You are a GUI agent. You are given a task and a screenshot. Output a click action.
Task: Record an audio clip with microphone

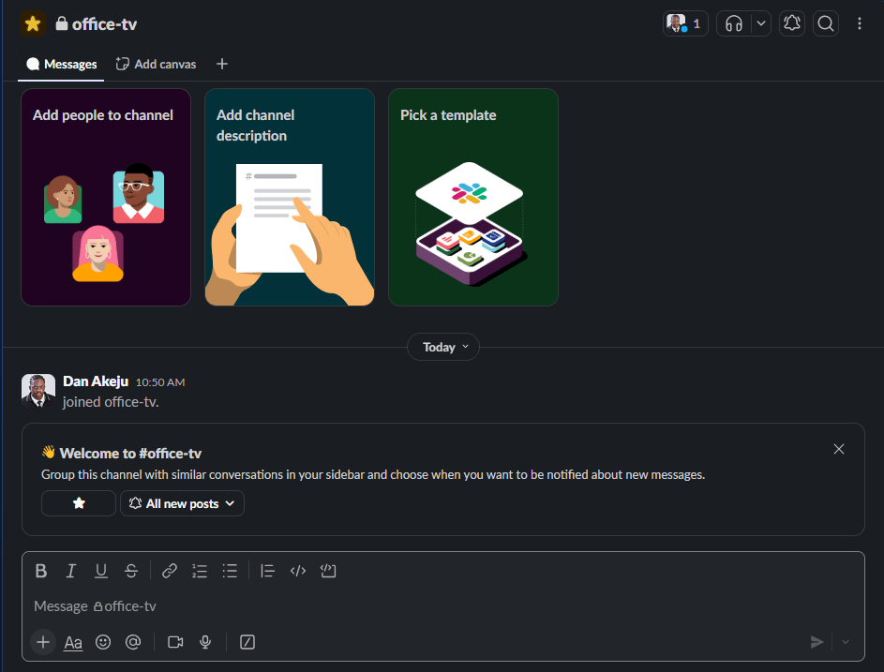(x=205, y=642)
